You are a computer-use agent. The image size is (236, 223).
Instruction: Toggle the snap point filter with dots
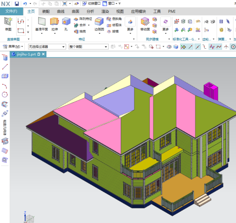183,47
